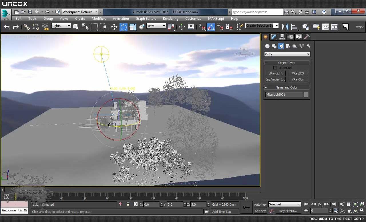This screenshot has height=222, width=366.
Task: Toggle the Selection Lock in the status bar
Action: 128,204
